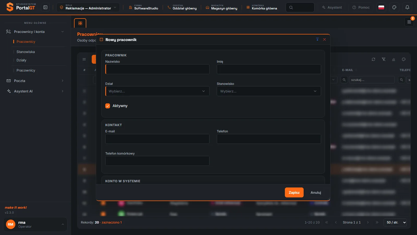This screenshot has width=417, height=235.
Task: Open notifications bell
Action: (407, 7)
